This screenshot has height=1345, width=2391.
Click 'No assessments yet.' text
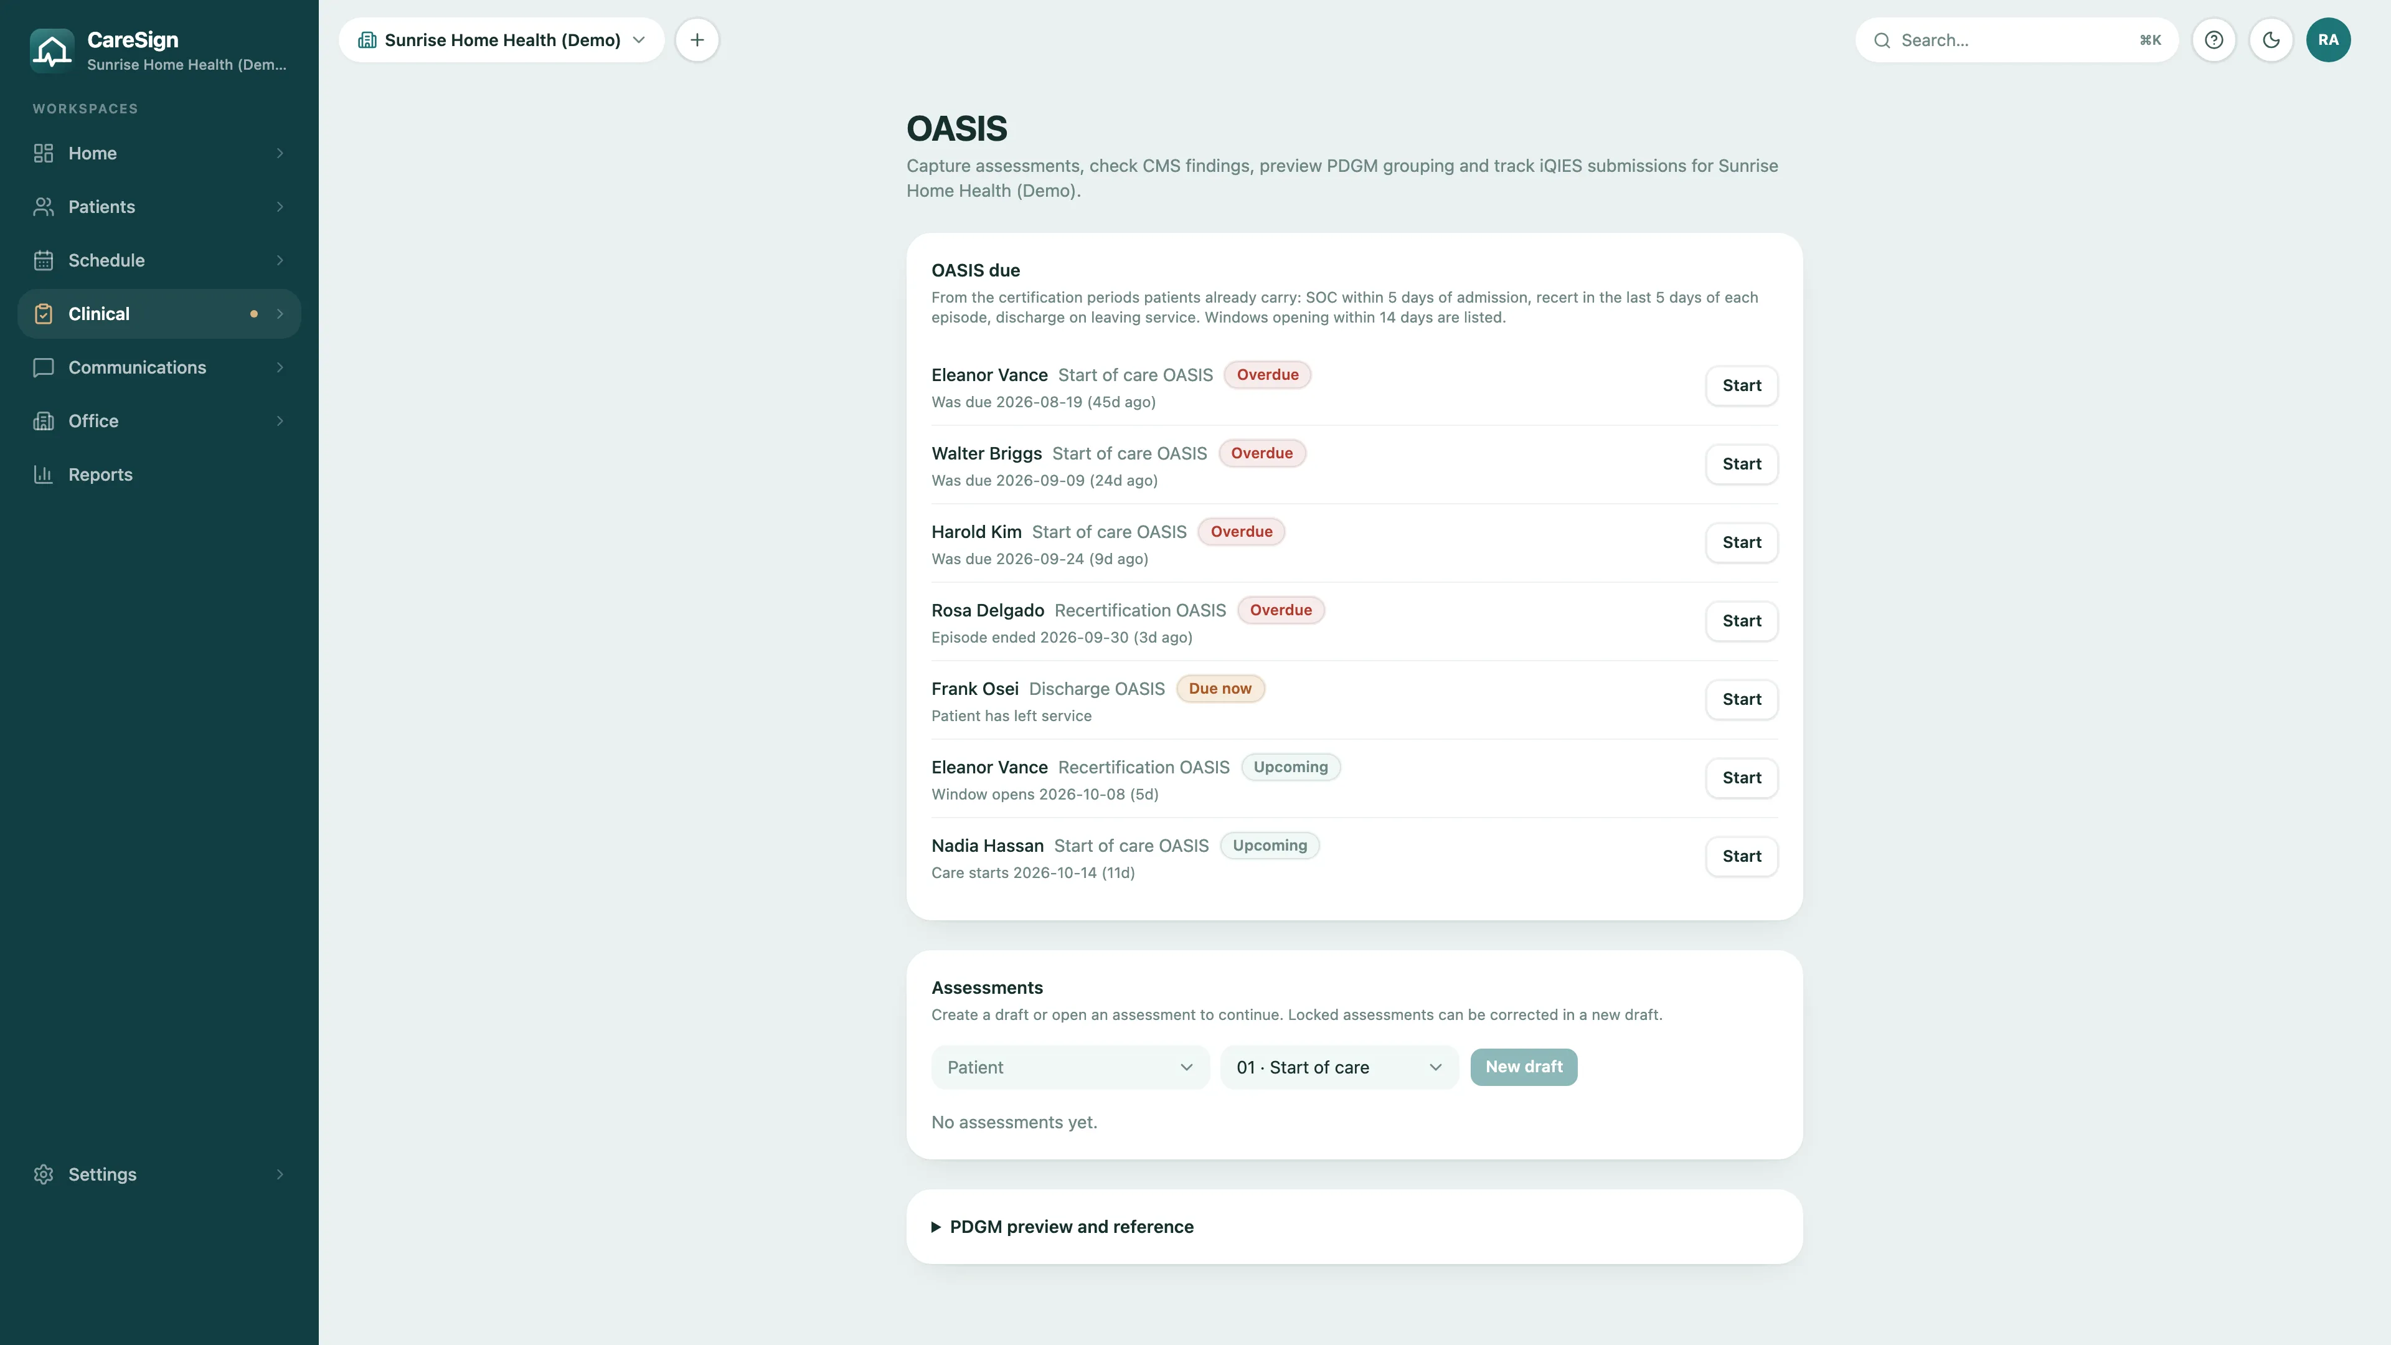pos(1014,1122)
